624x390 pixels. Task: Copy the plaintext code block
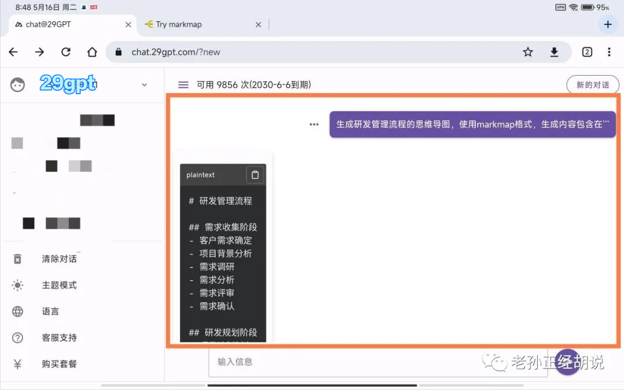(255, 174)
